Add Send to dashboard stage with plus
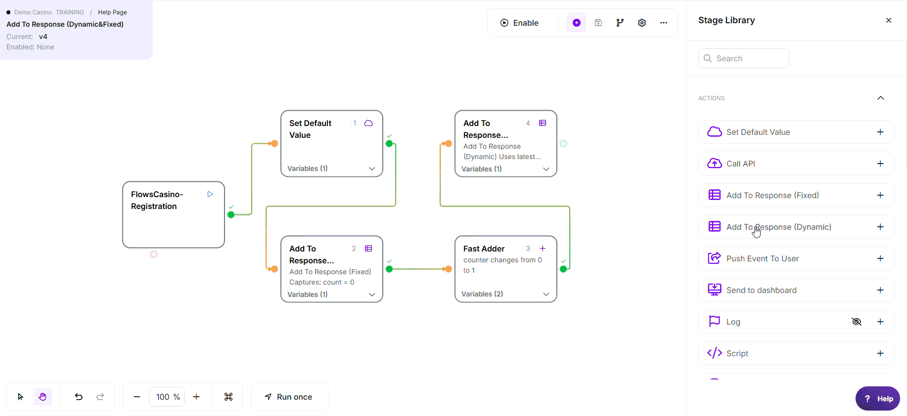Screen dimensions: 907x416 click(880, 290)
